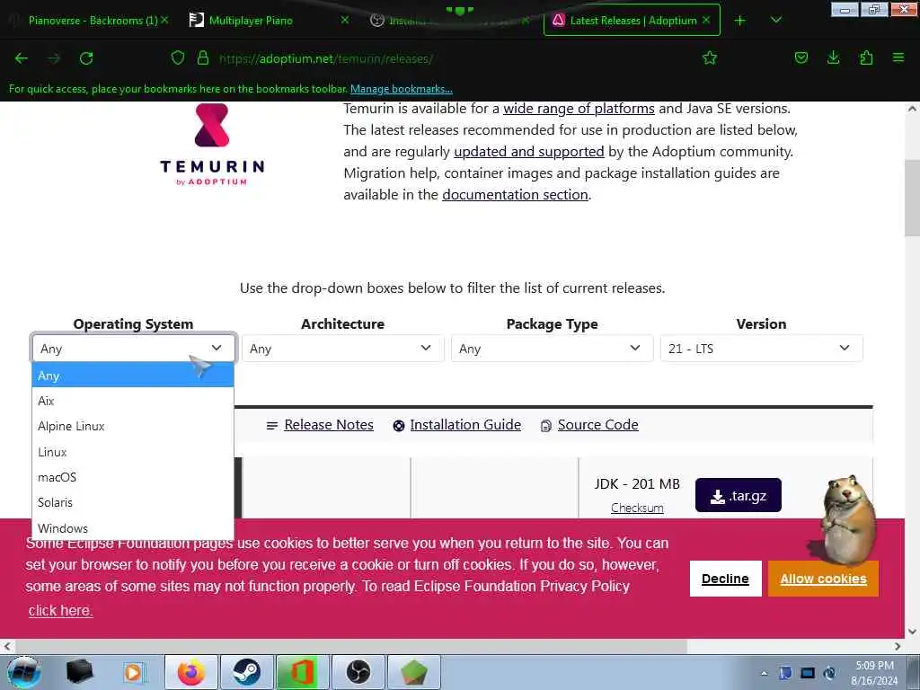Open the green pentagon app in taskbar
The image size is (920, 690).
click(413, 672)
